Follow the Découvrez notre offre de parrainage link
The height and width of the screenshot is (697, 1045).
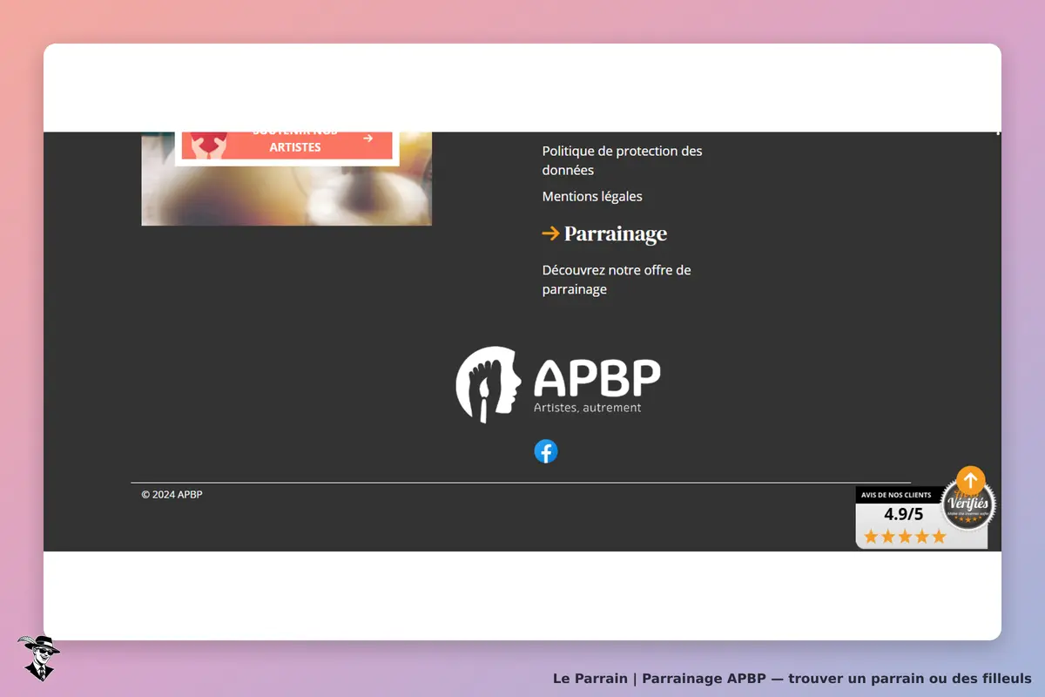click(x=617, y=280)
